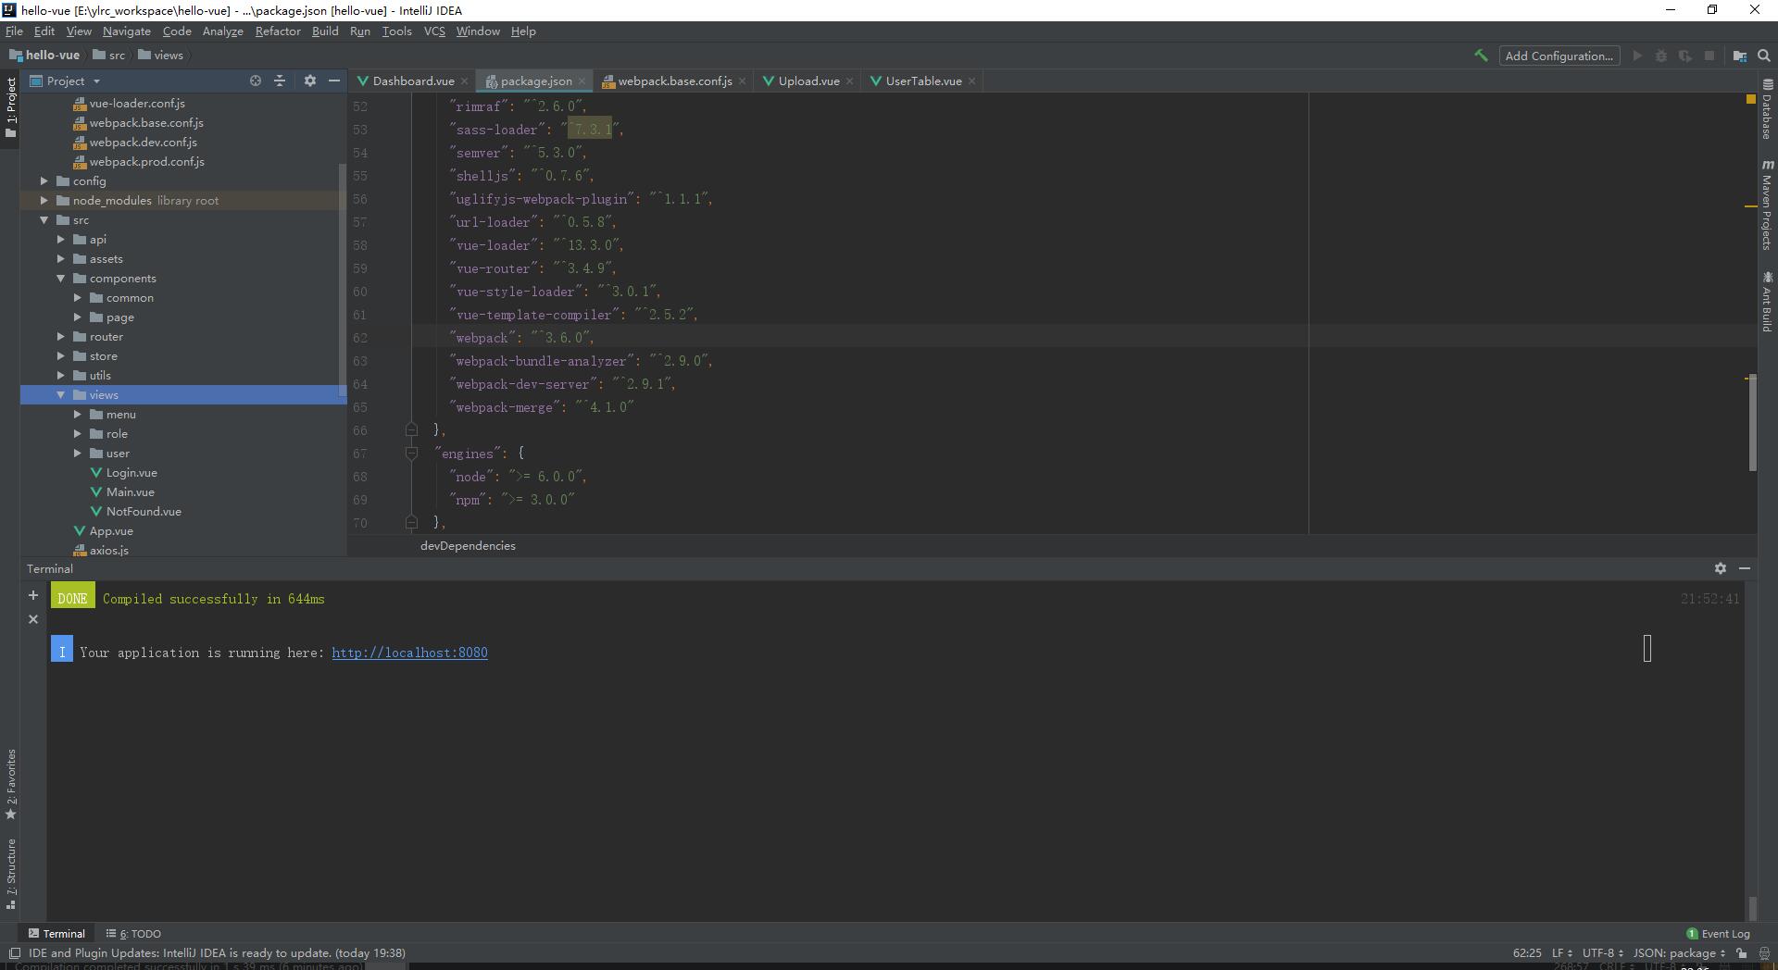Expand the router folder
Image resolution: width=1778 pixels, height=970 pixels.
click(x=60, y=336)
